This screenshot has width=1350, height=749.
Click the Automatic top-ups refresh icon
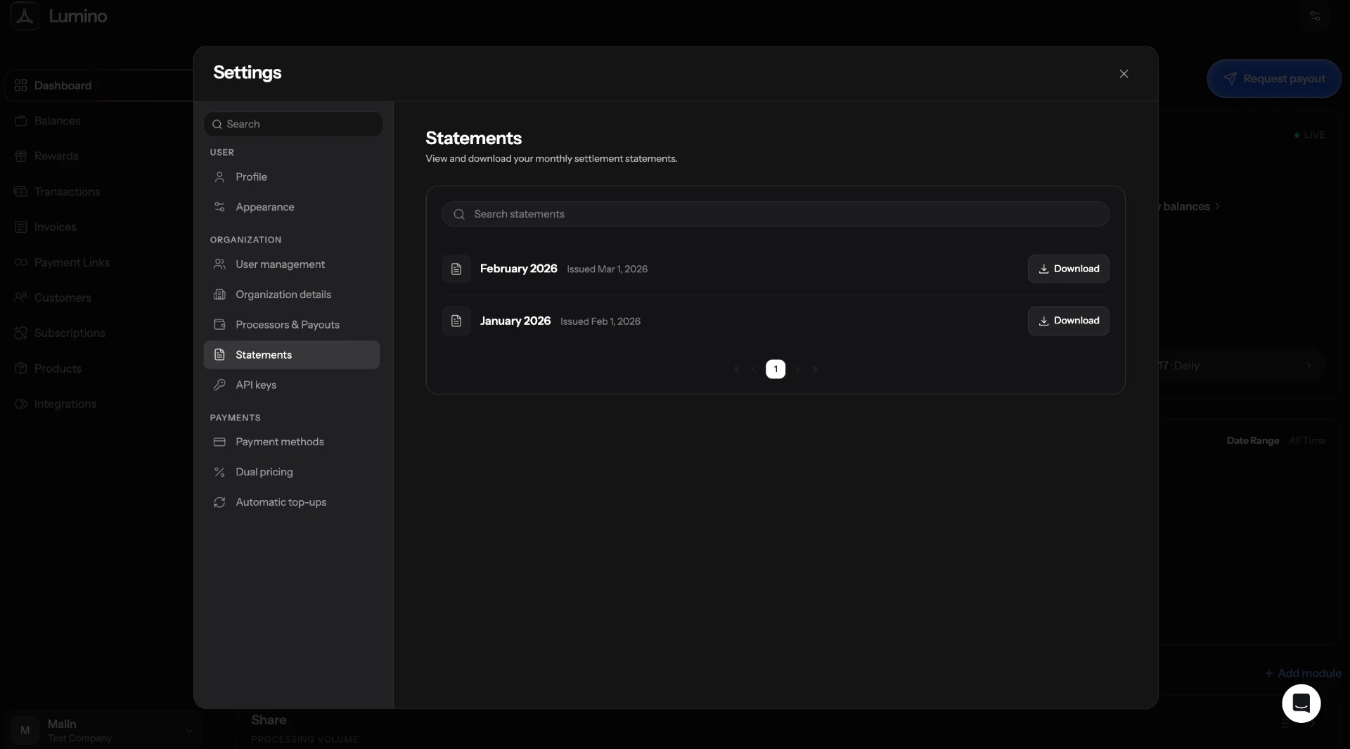tap(219, 502)
